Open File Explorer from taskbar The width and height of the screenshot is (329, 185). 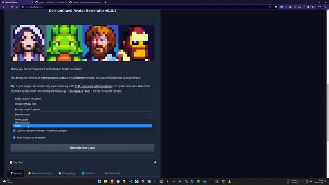point(105,181)
